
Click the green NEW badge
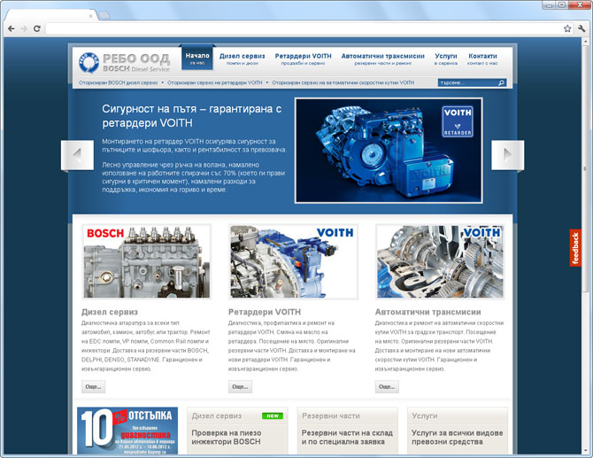(273, 416)
